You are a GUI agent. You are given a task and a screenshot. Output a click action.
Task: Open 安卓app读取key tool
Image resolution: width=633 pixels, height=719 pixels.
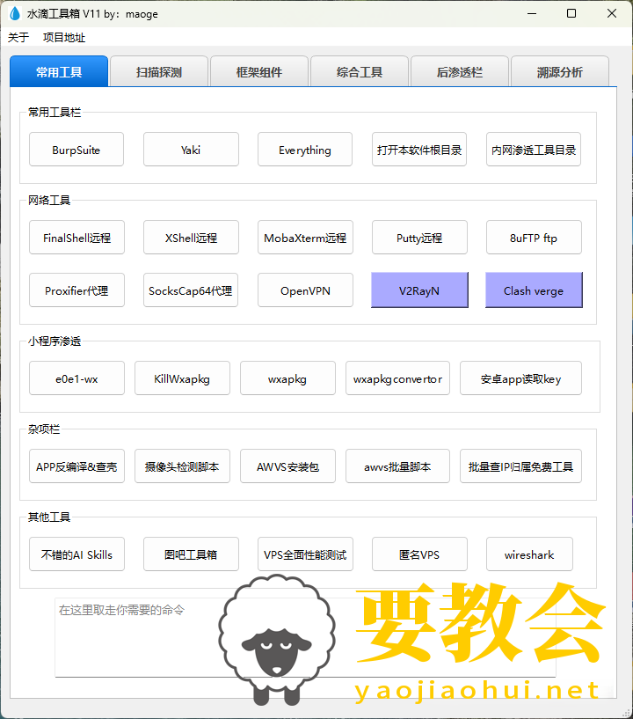pyautogui.click(x=520, y=378)
